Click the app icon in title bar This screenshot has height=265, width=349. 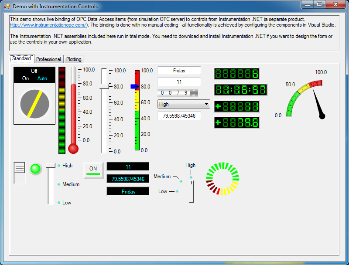coord(7,7)
